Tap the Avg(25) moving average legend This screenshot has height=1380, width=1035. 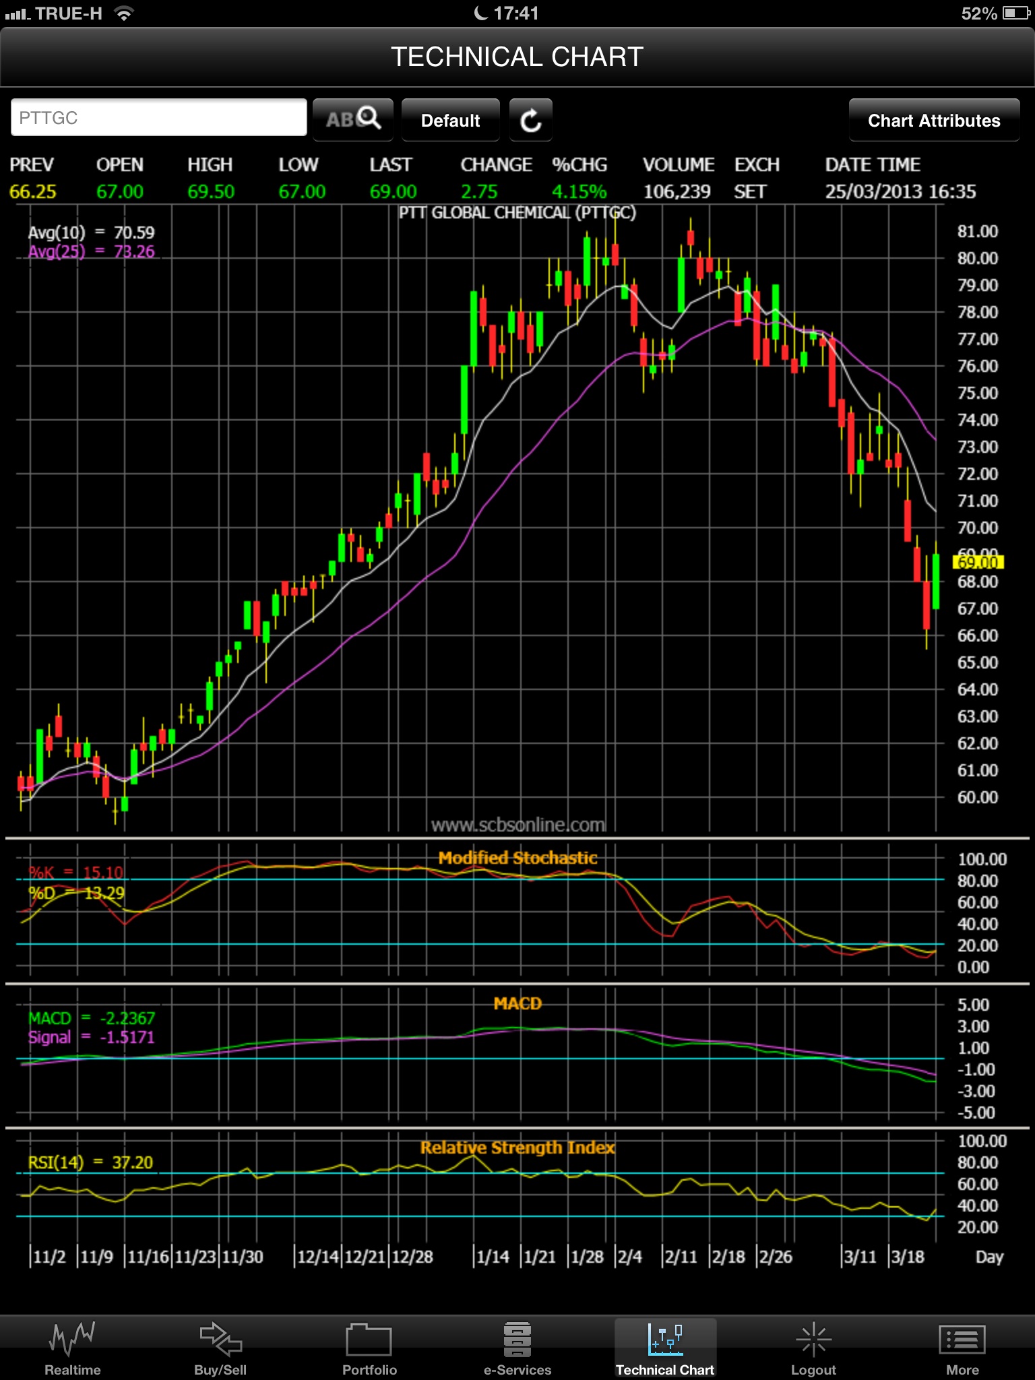[x=91, y=252]
